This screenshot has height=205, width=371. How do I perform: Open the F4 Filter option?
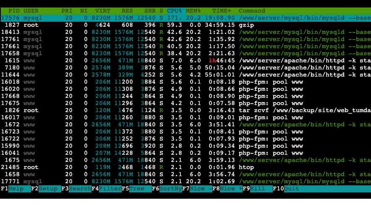pos(107,189)
